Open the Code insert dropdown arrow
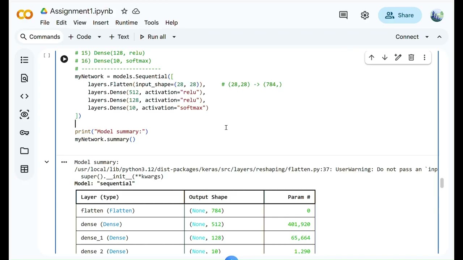 tap(99, 37)
